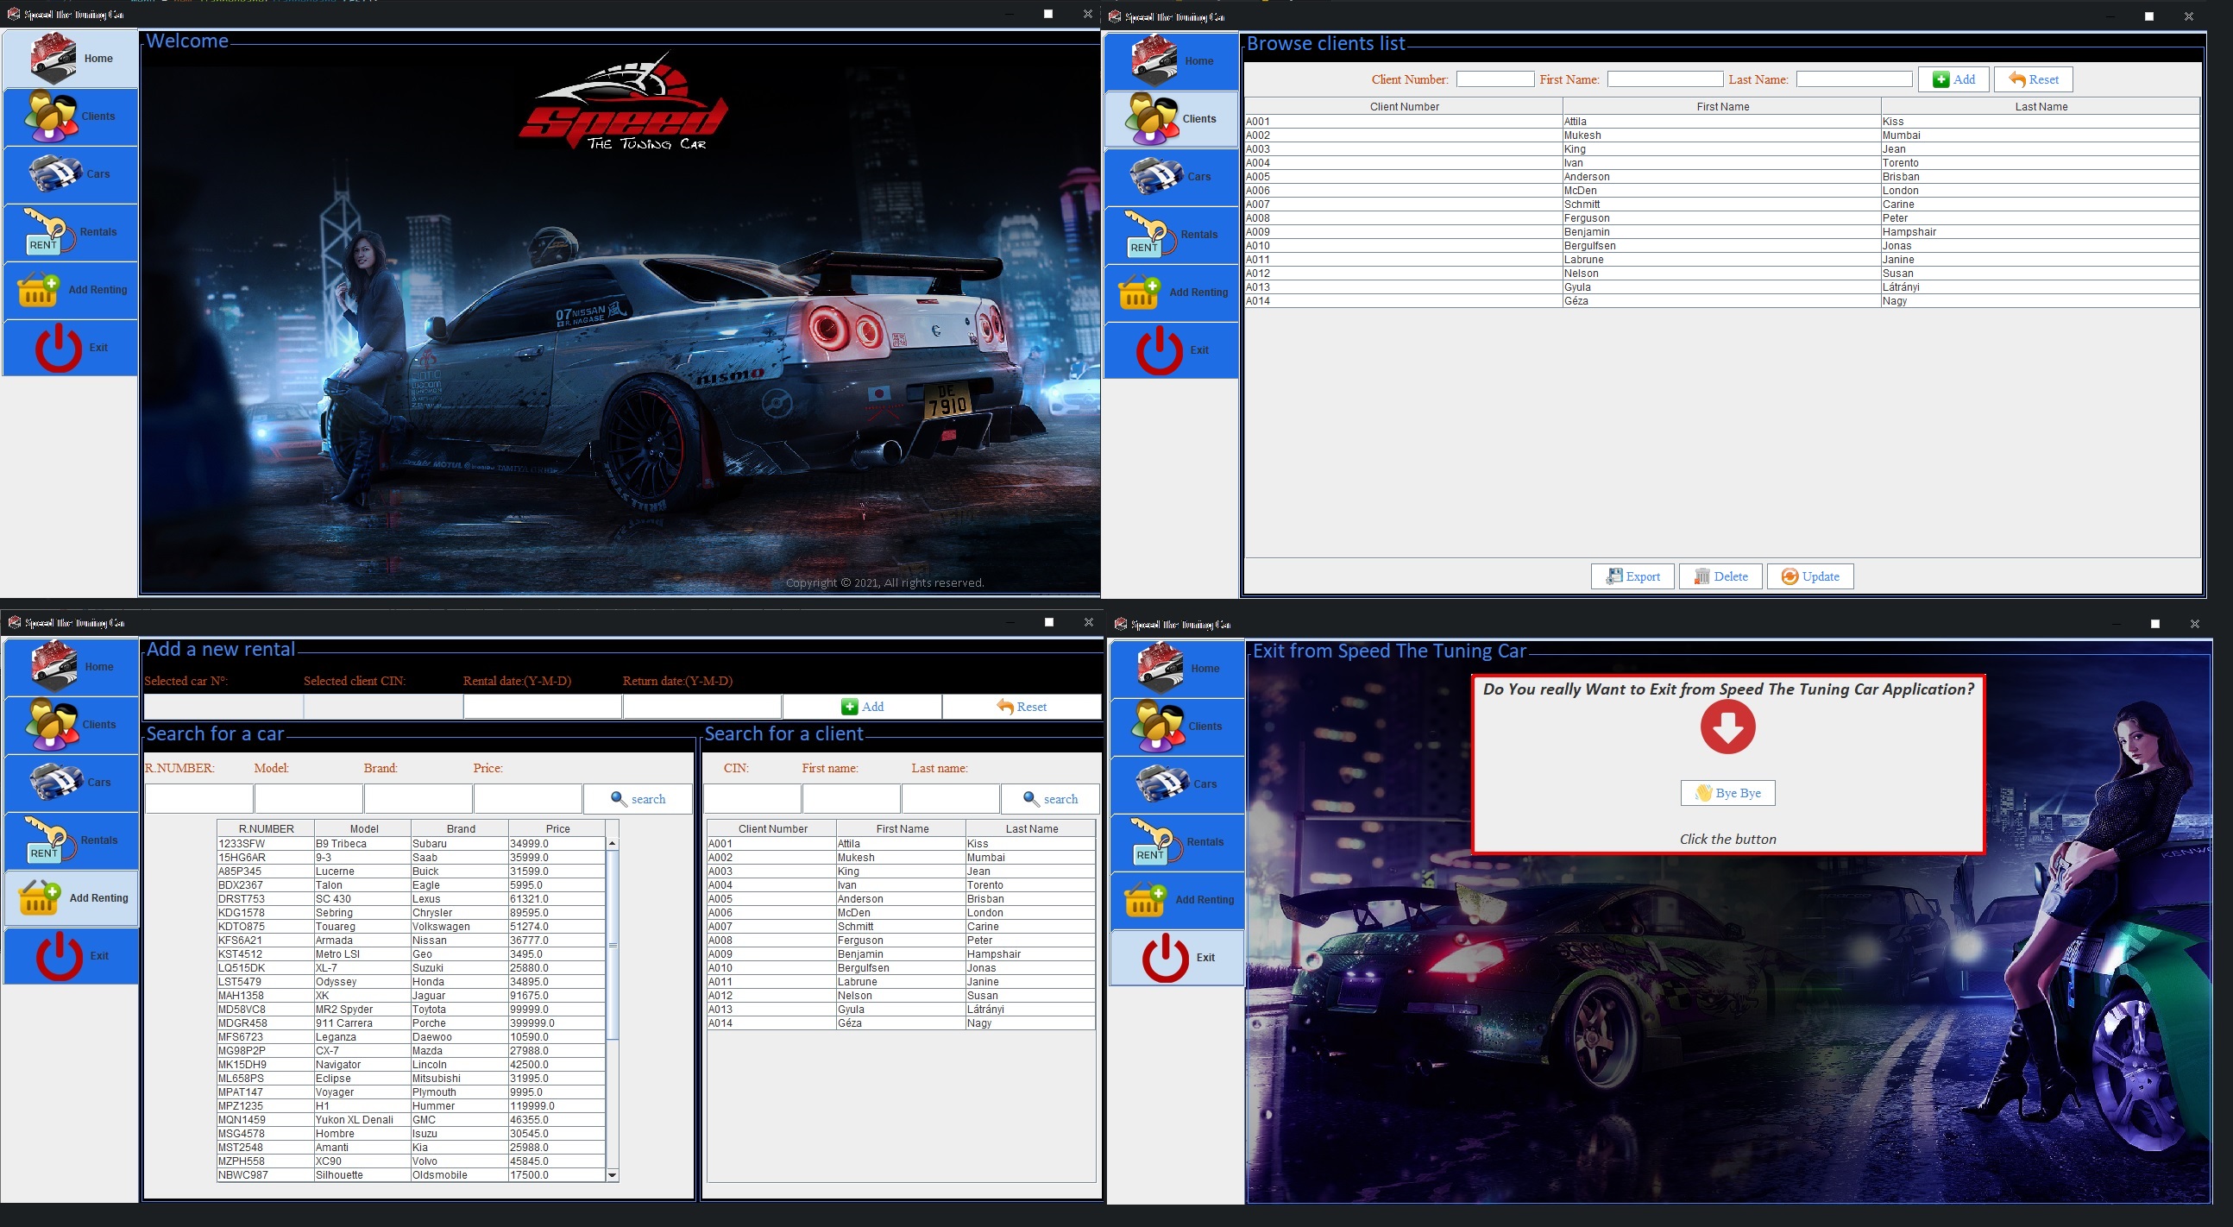Click the red Exit power icon in the Welcome window
The height and width of the screenshot is (1227, 2233).
(x=58, y=348)
